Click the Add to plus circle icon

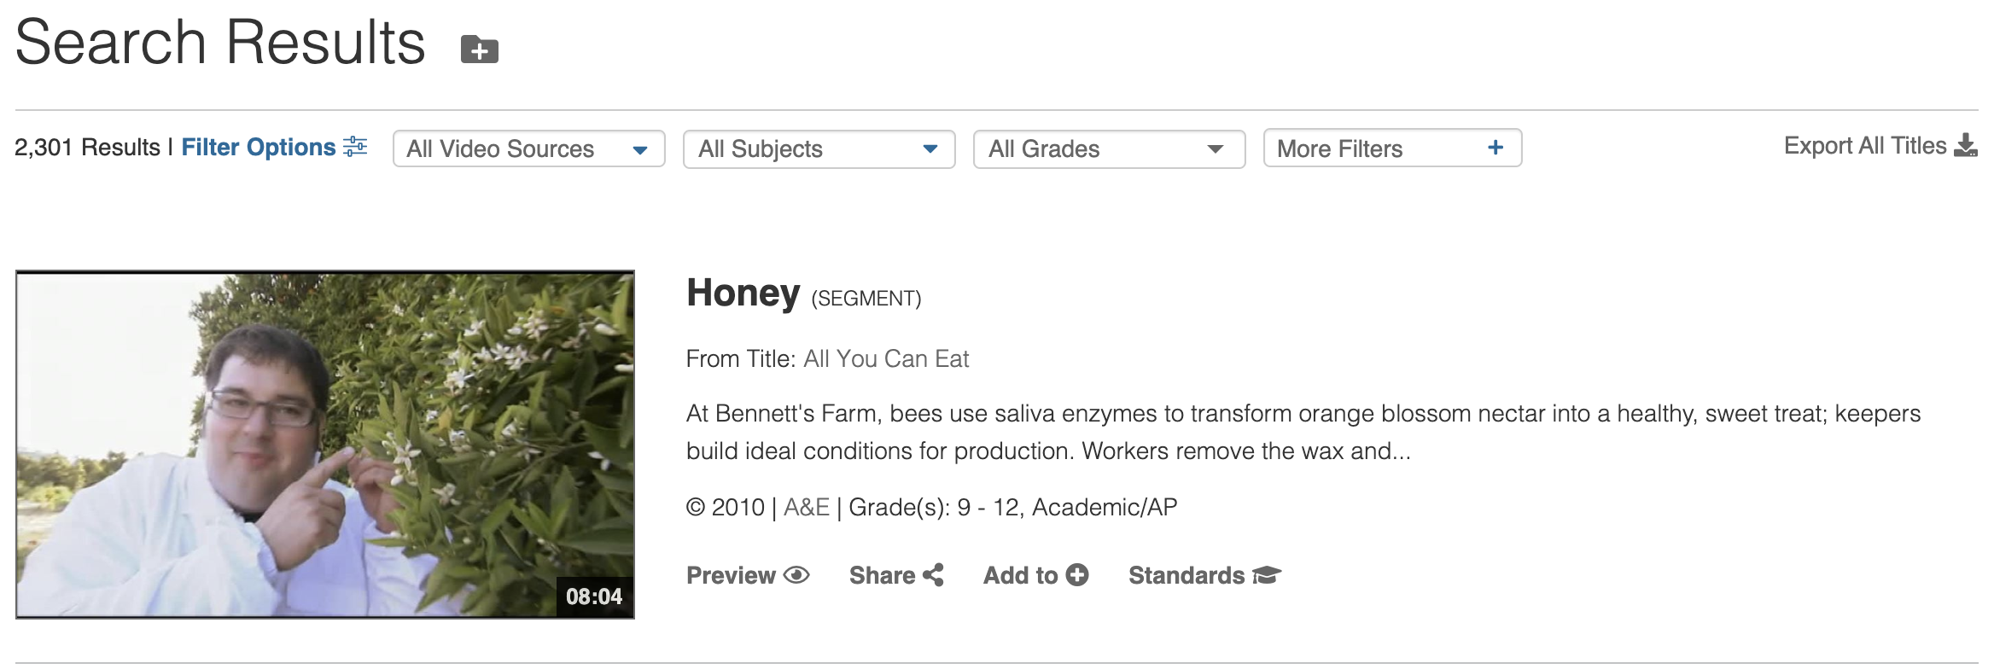[1077, 575]
